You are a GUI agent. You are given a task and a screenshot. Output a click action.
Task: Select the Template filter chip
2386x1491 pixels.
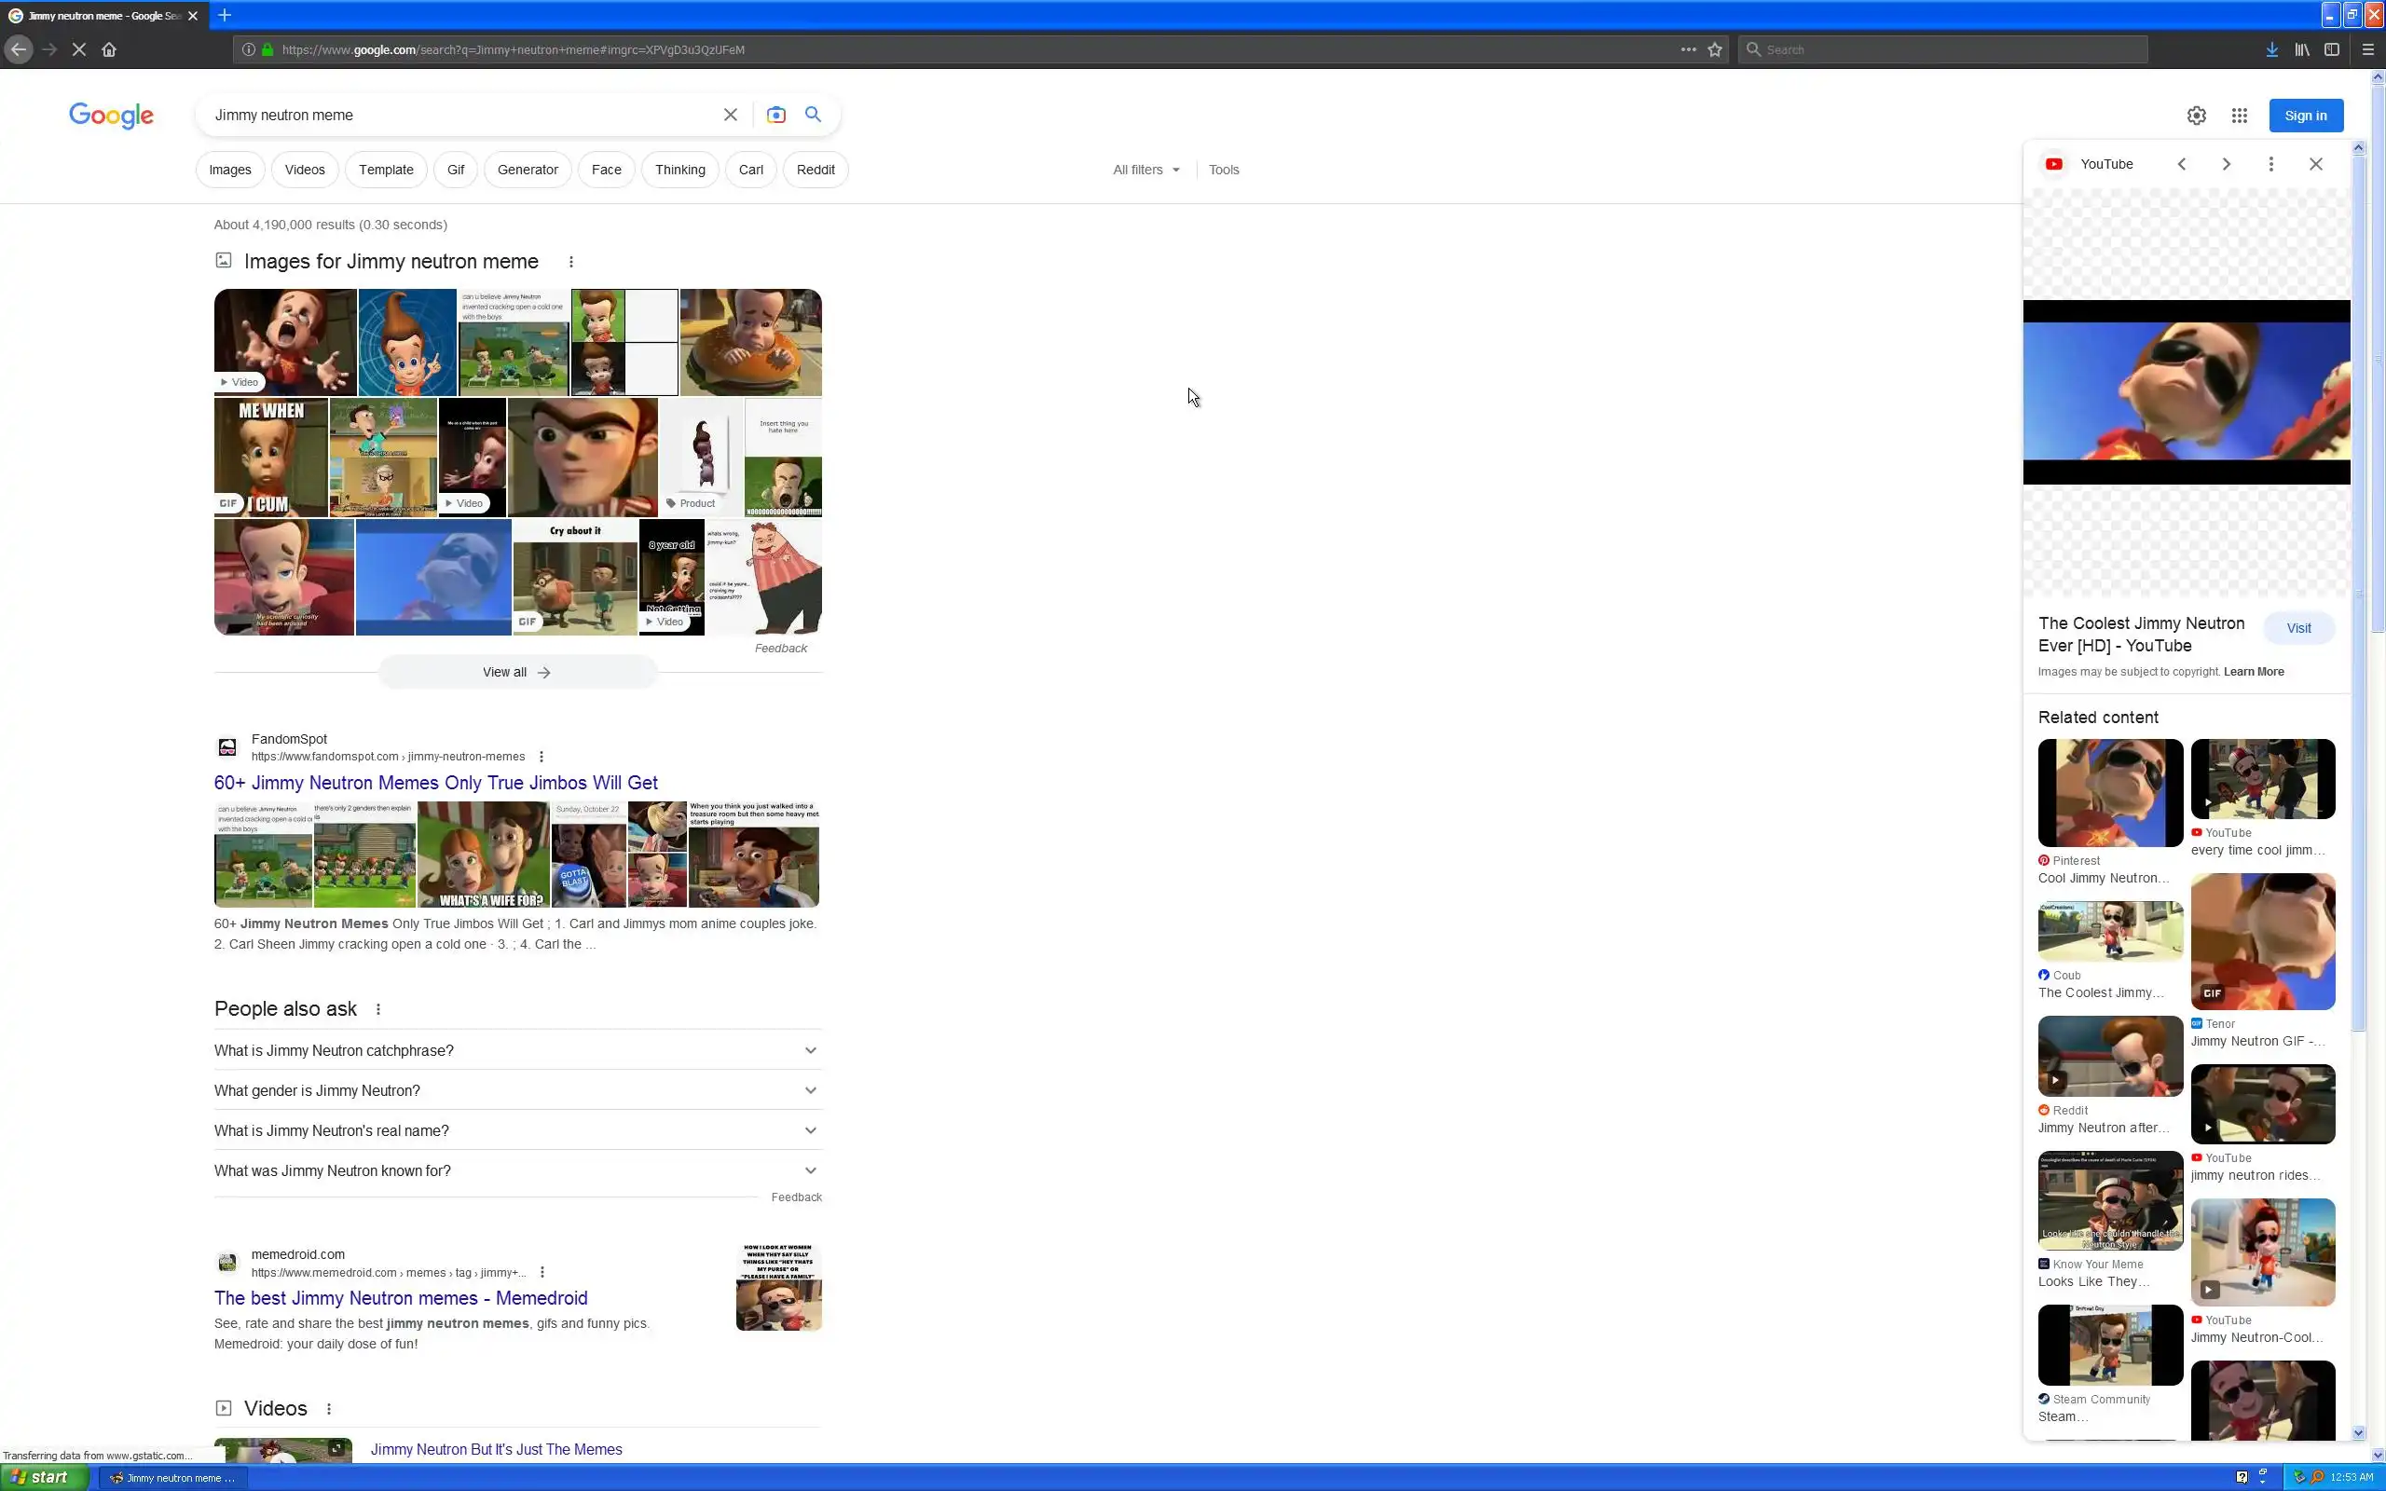click(386, 170)
